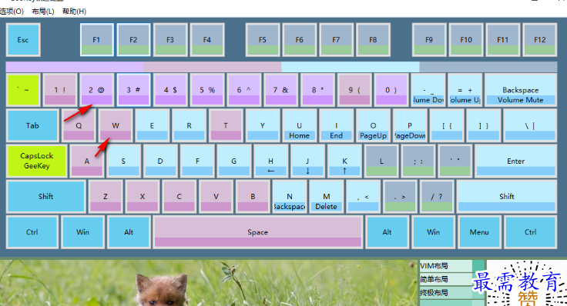
Task: Click the left Win key
Action: (82, 232)
